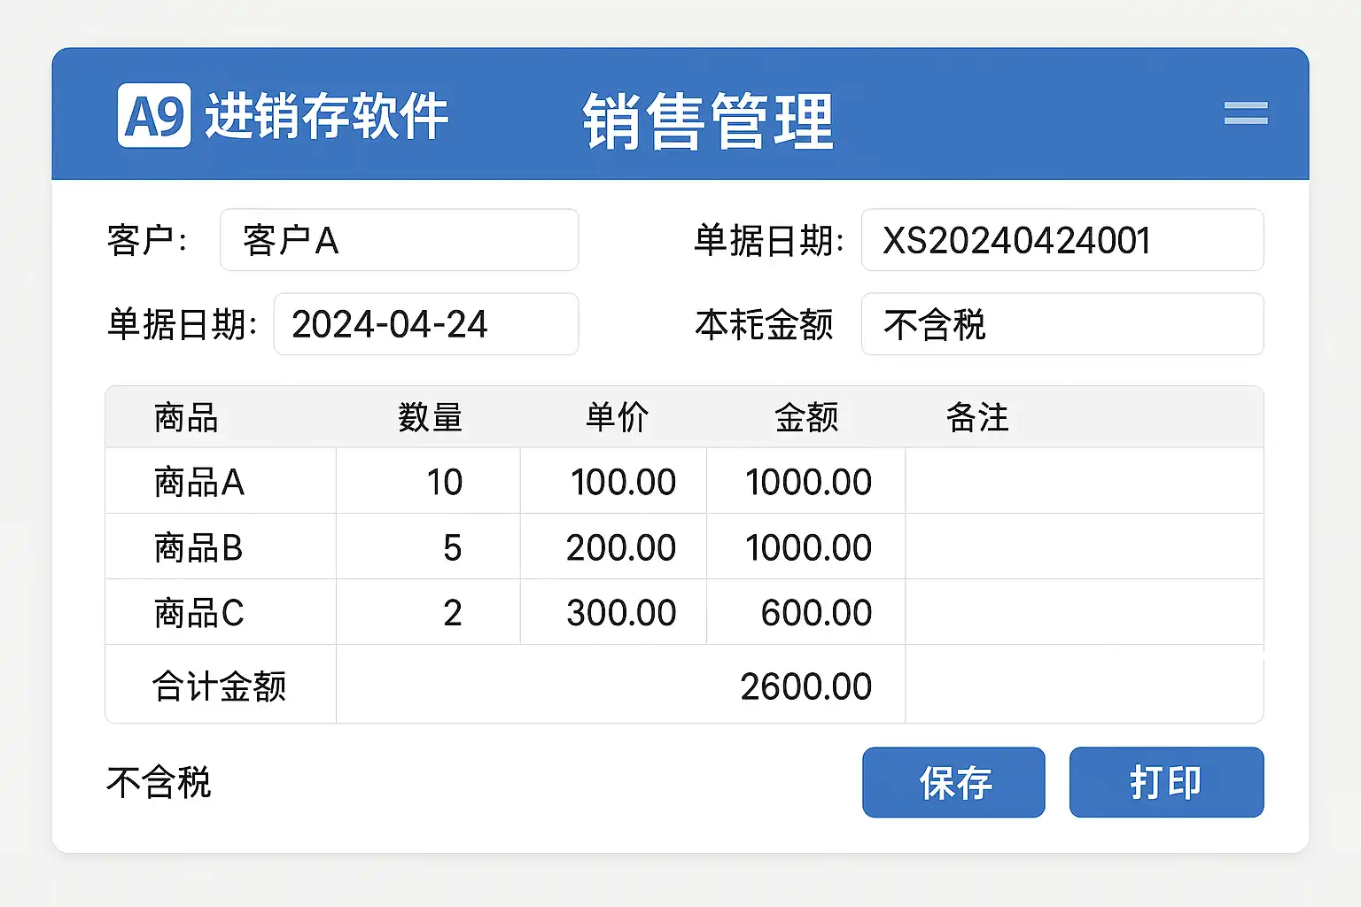Open the hamburger menu icon
The height and width of the screenshot is (907, 1361).
[x=1246, y=112]
